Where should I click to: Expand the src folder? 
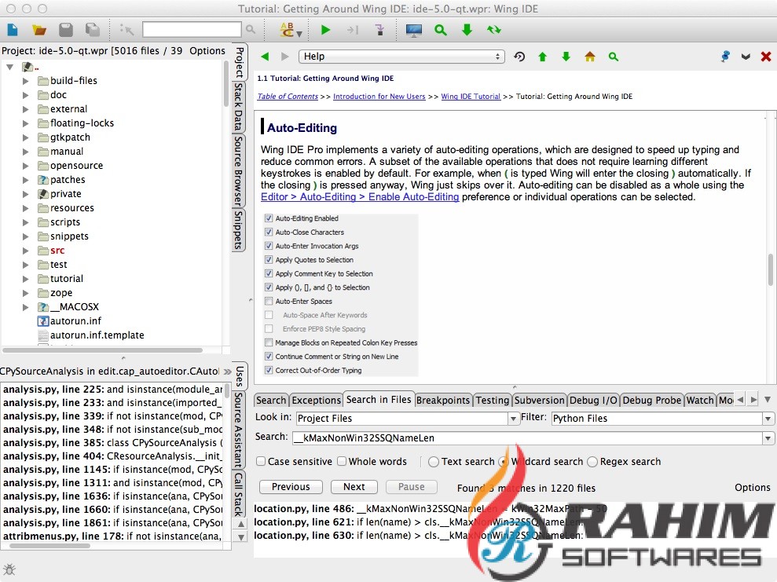pos(25,251)
